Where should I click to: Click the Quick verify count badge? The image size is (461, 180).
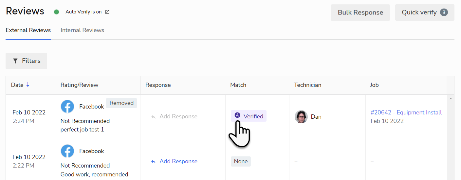pyautogui.click(x=444, y=12)
